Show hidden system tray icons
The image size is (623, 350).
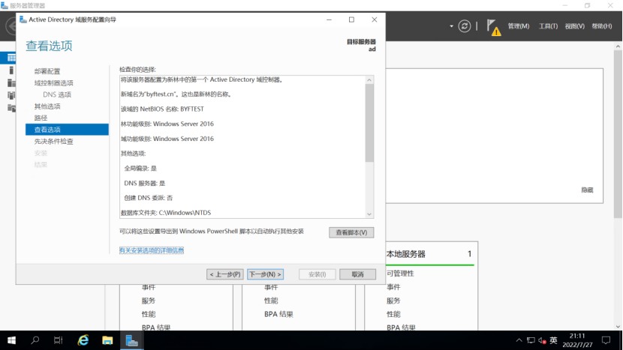pos(517,340)
